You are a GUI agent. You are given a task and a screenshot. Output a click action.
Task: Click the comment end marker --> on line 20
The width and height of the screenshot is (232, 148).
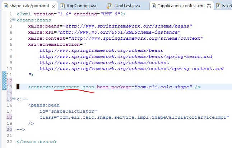[21, 129]
